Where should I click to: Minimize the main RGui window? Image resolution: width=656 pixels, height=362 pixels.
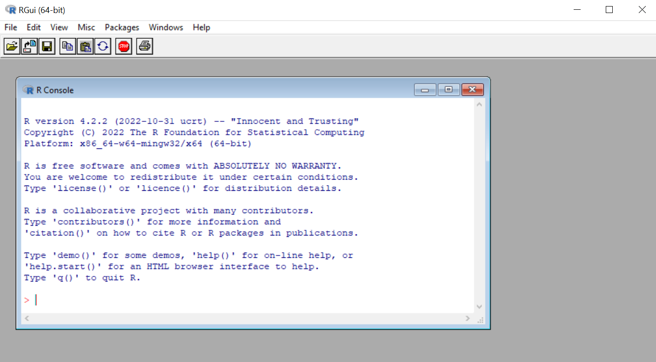click(577, 10)
